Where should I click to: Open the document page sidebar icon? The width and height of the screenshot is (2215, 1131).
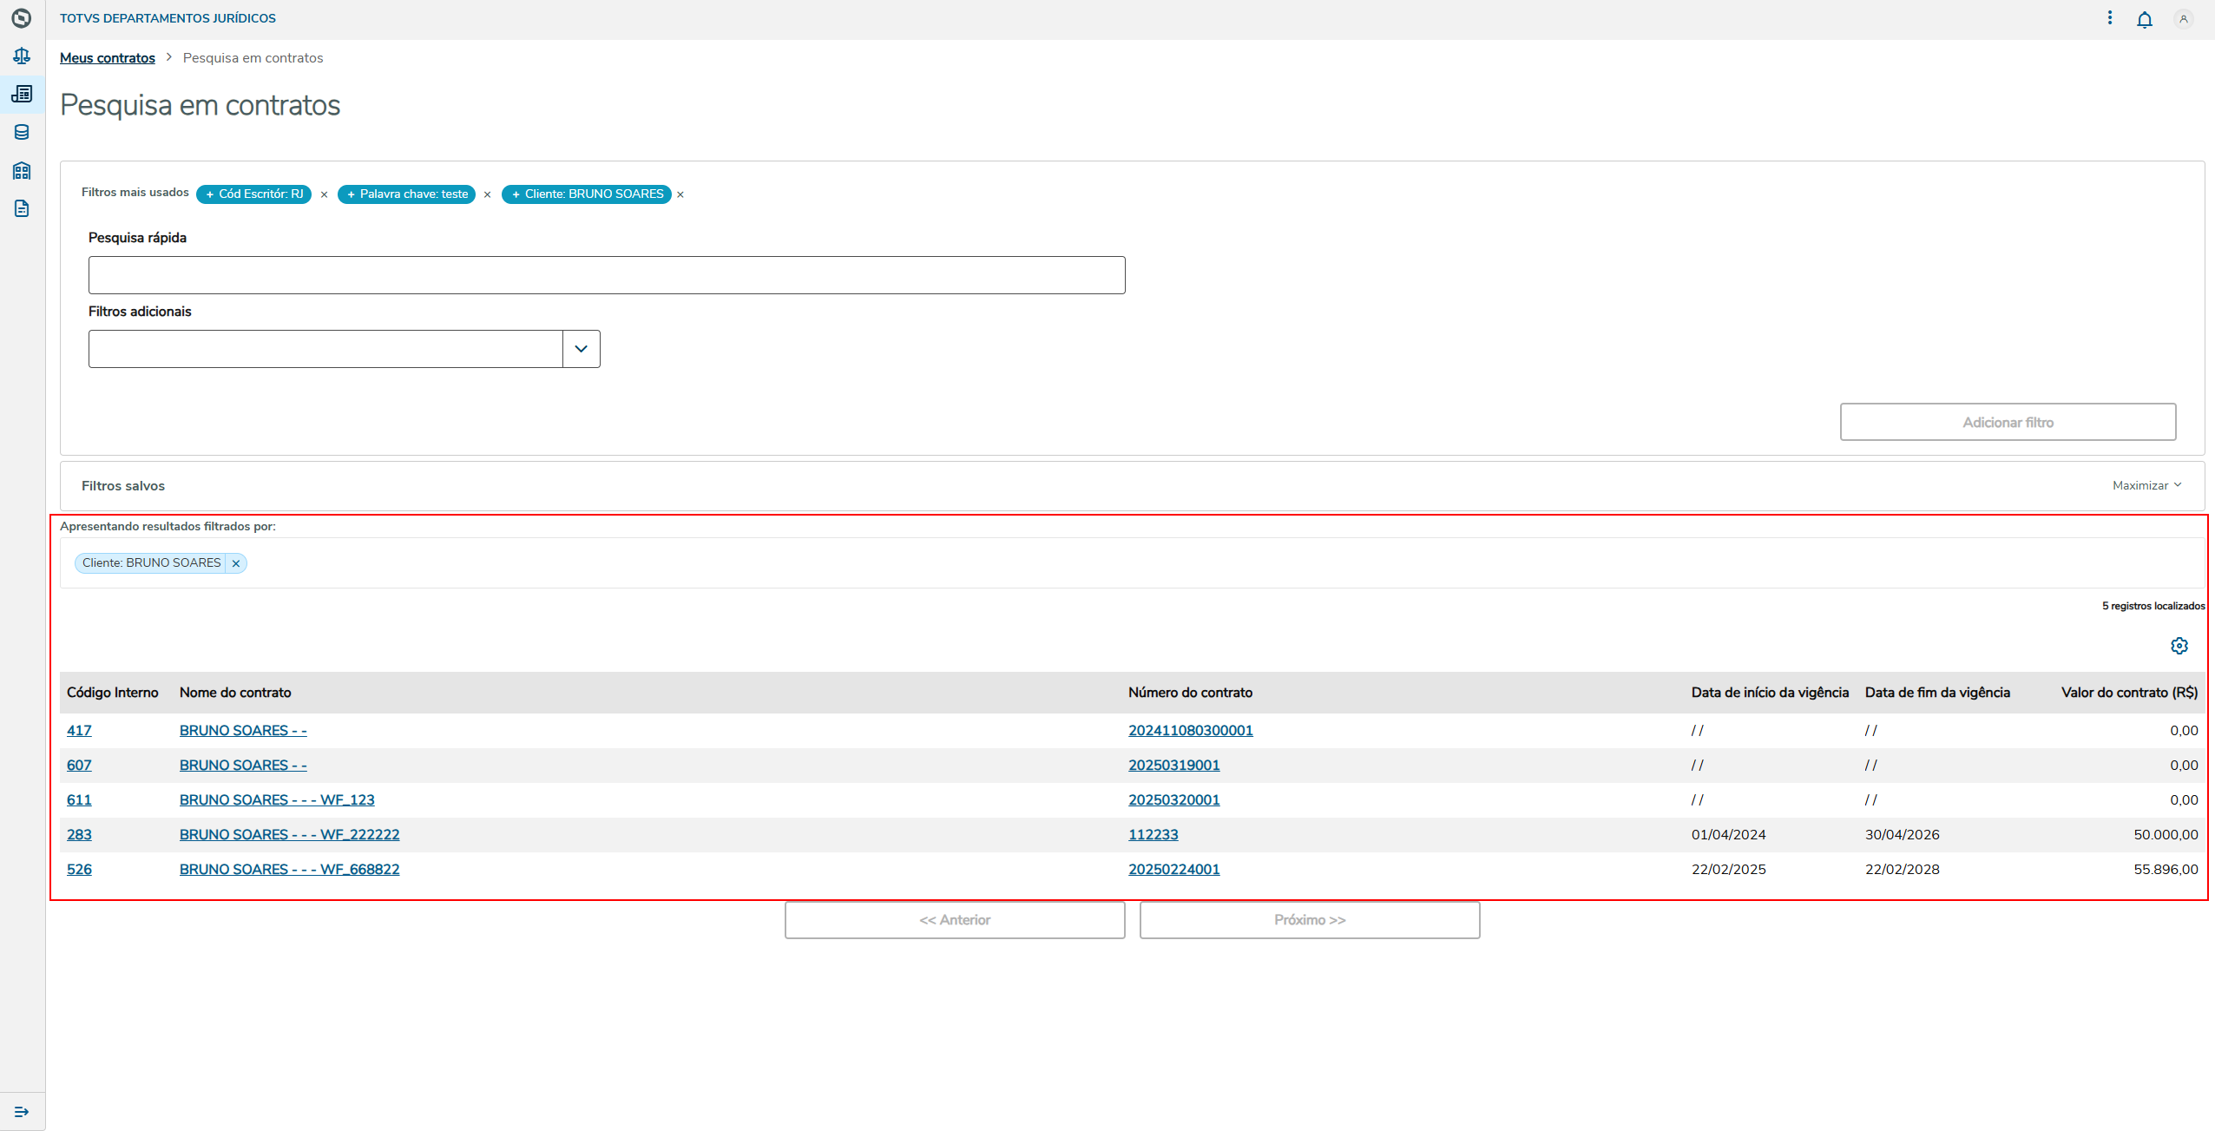pos(22,208)
